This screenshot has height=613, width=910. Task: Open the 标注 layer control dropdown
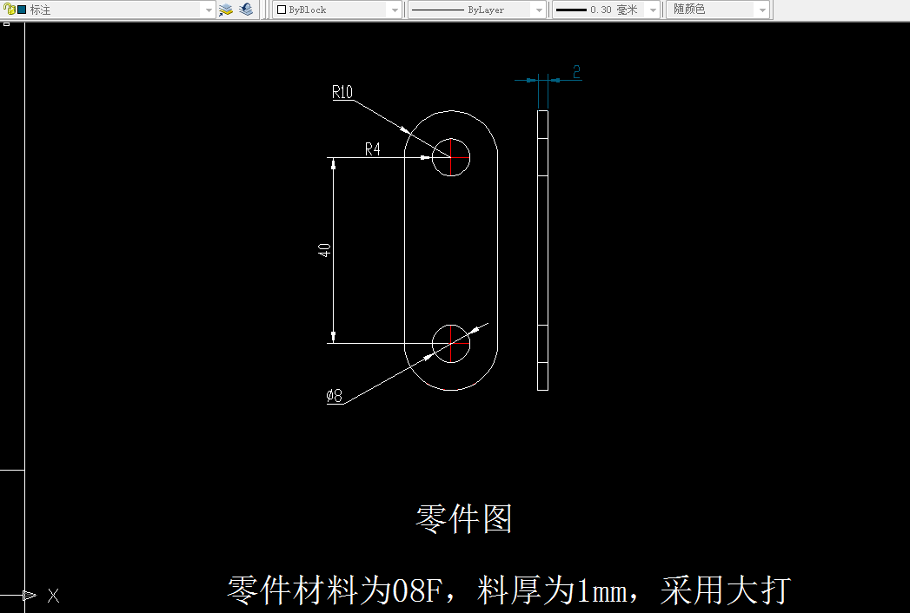(208, 10)
